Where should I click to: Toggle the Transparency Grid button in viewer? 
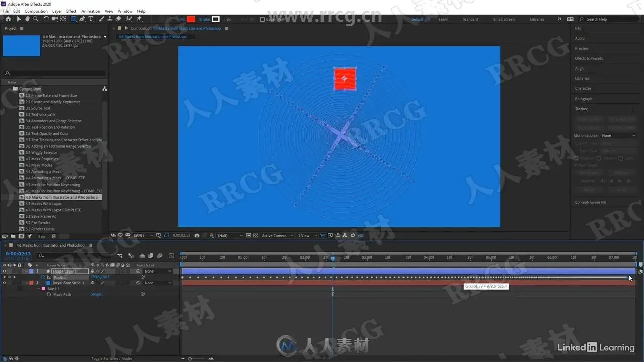click(256, 235)
